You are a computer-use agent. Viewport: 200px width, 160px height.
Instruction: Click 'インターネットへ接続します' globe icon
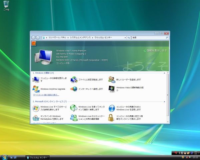(74, 89)
